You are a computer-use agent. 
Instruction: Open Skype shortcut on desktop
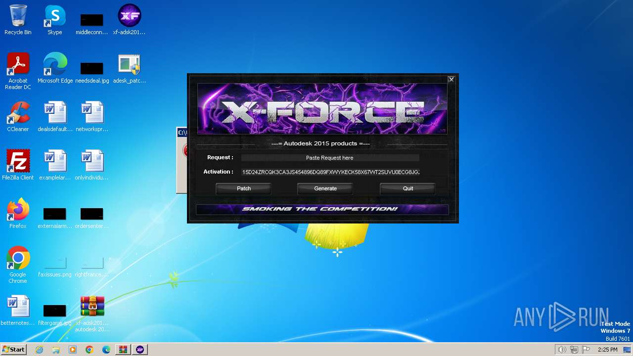[x=55, y=20]
